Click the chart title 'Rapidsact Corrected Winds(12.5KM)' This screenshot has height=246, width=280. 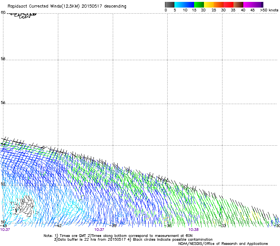pos(44,6)
